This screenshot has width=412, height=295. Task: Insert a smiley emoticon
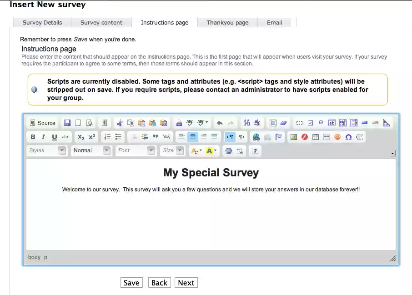click(337, 136)
